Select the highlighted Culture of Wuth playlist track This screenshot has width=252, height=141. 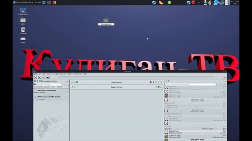pos(195,136)
